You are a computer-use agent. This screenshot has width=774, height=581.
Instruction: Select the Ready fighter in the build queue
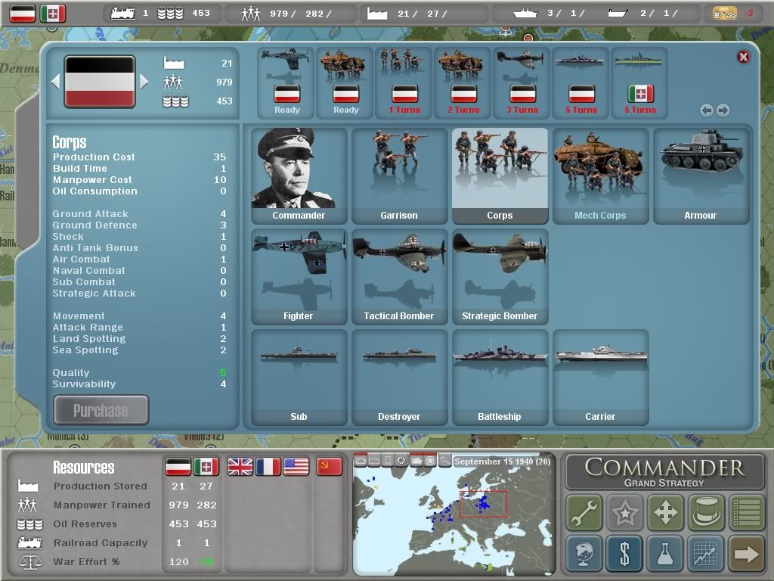point(286,82)
